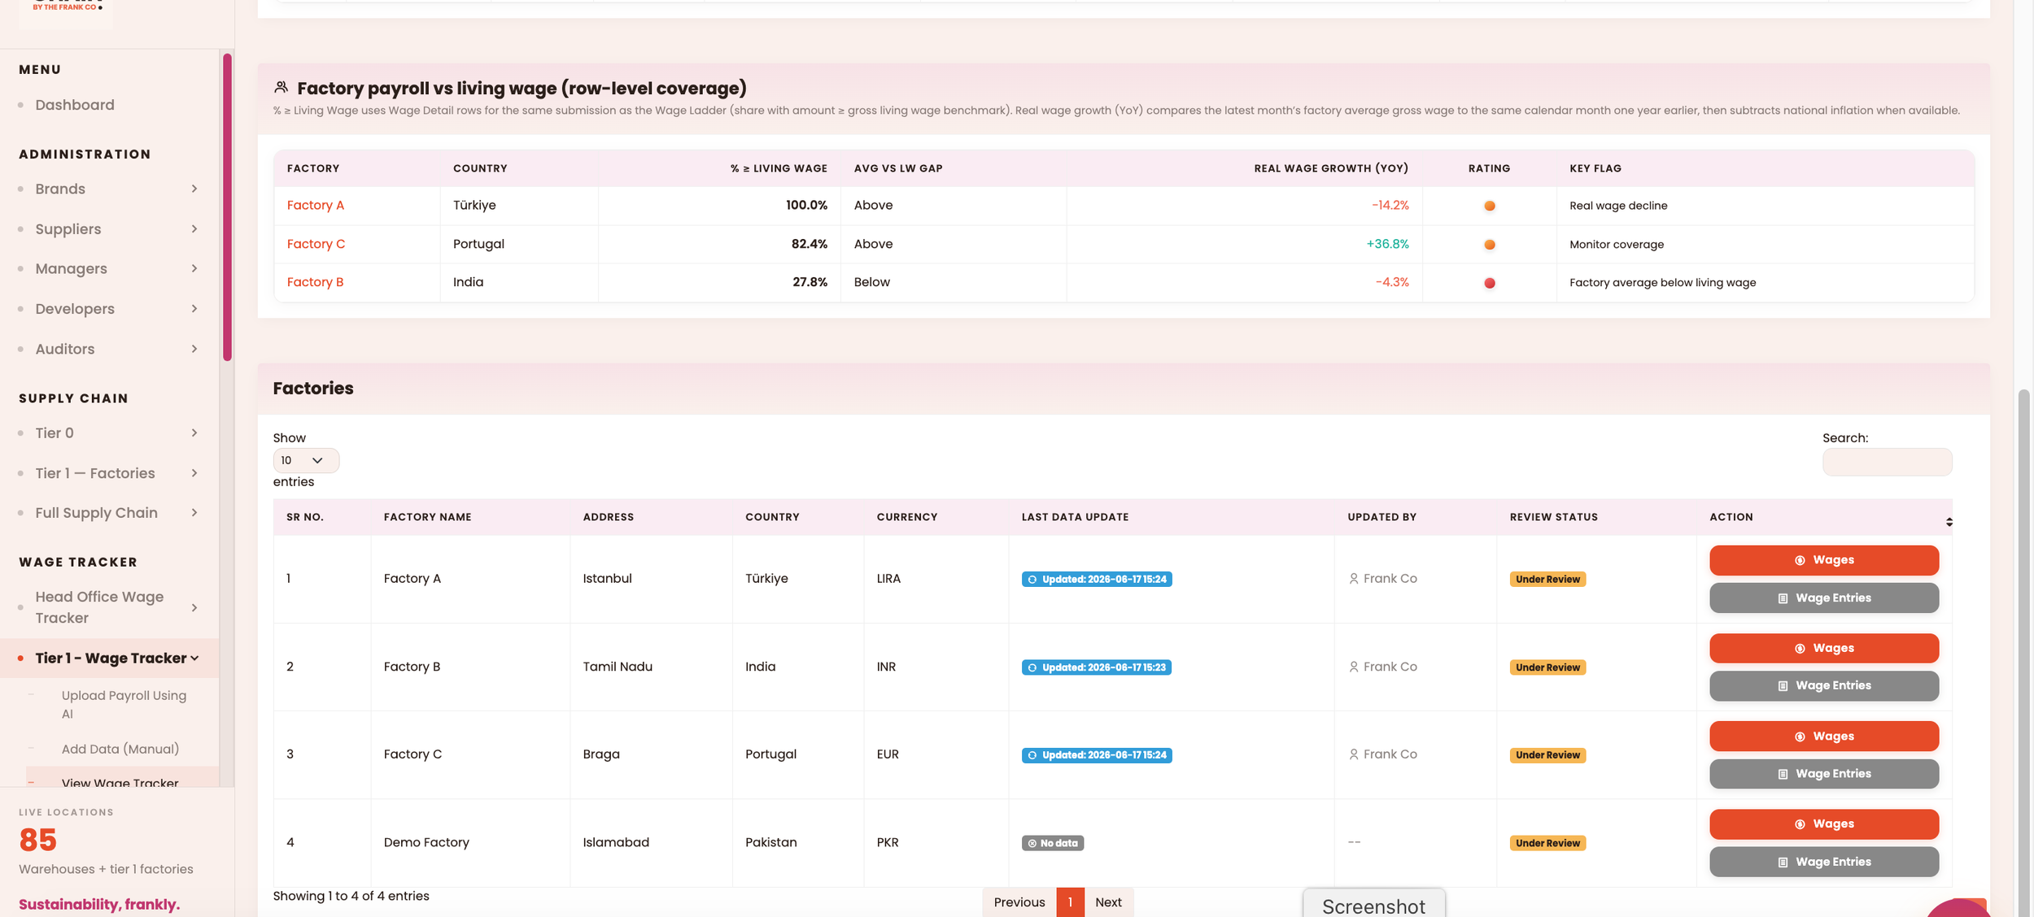Open the Dashboard menu item

tap(74, 105)
